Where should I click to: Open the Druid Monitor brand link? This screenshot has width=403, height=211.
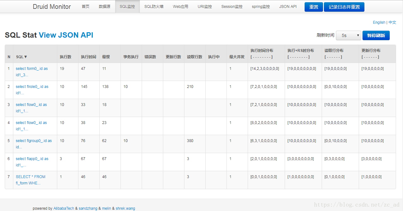click(52, 6)
